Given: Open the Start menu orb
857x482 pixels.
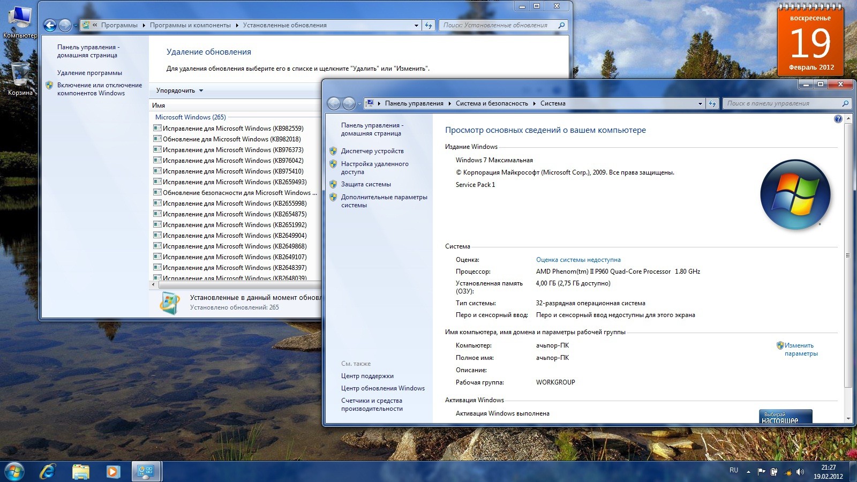Looking at the screenshot, I should coord(14,471).
